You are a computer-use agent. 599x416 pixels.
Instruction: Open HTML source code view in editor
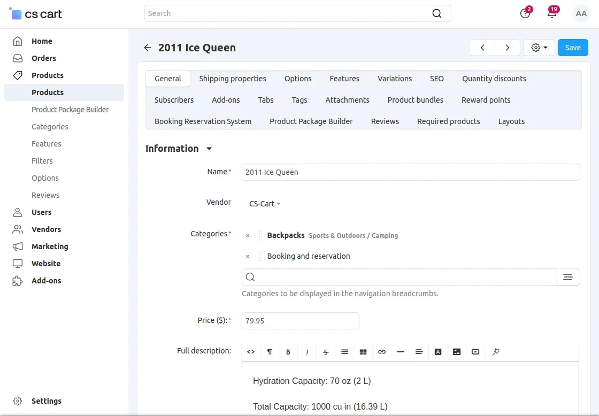tap(251, 352)
